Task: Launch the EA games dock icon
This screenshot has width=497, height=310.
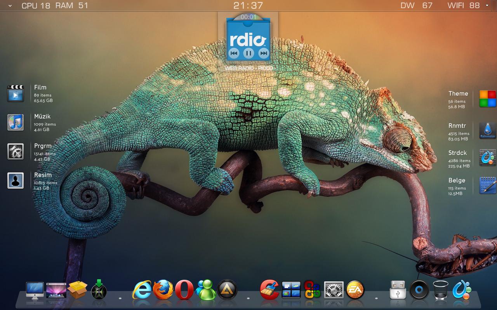Action: 355,289
